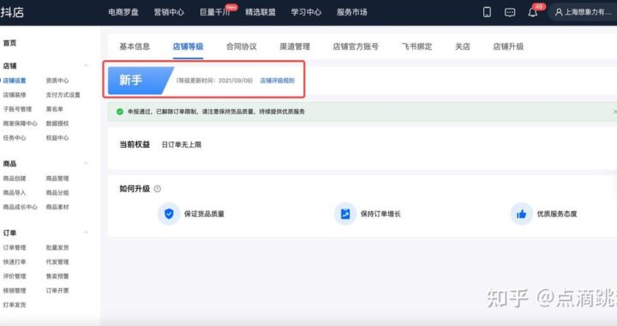Image resolution: width=617 pixels, height=326 pixels.
Task: Open 打单发货 in the sidebar
Action: 15,305
